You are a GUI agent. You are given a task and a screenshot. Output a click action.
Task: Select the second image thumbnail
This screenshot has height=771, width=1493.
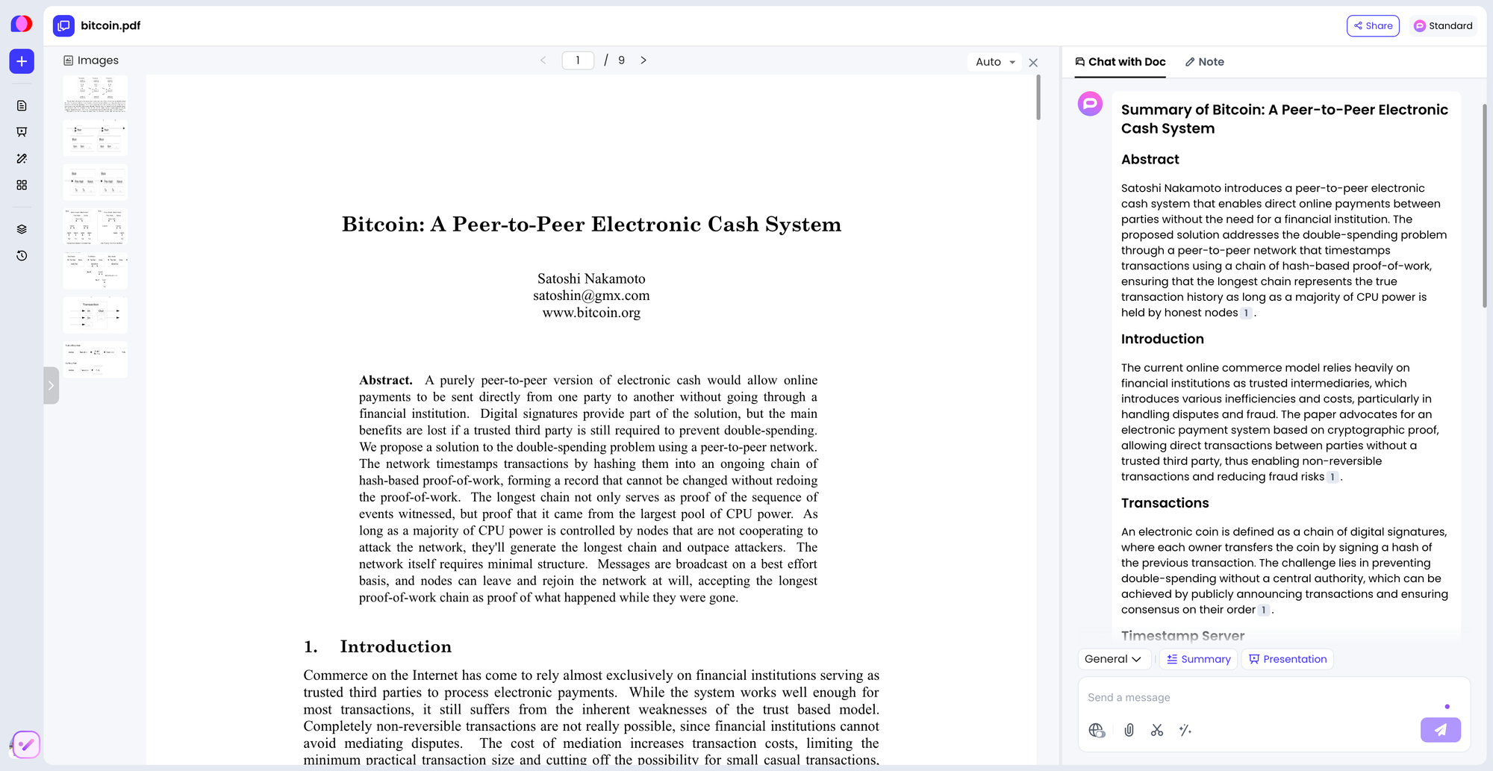click(x=96, y=138)
